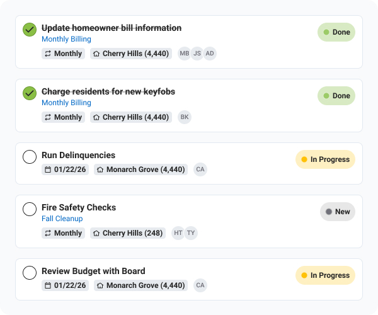Mark Review Budget with Board complete
This screenshot has width=378, height=315.
coord(30,273)
